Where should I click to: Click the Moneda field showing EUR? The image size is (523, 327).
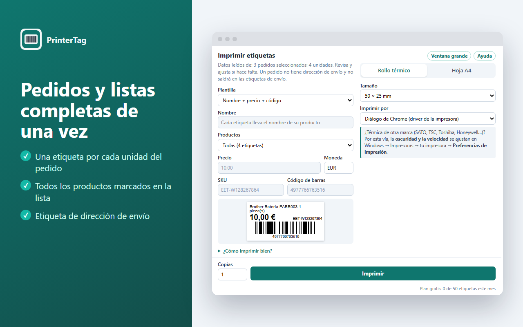(x=339, y=168)
